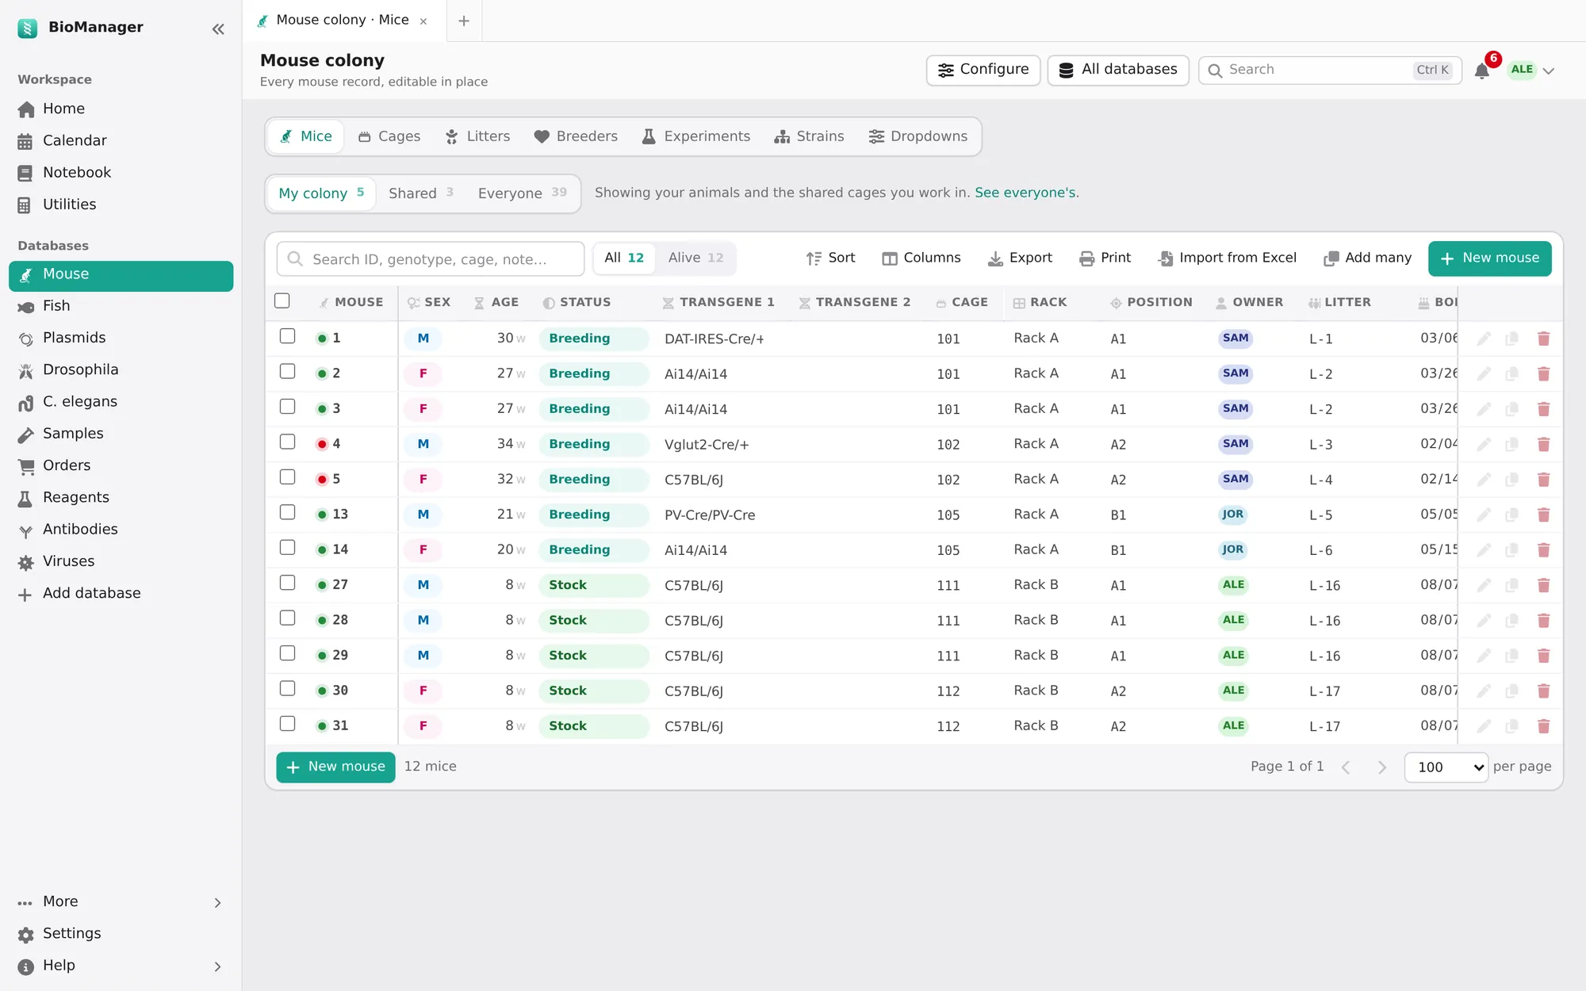The image size is (1586, 991).
Task: Open the Antibodies database
Action: point(121,530)
